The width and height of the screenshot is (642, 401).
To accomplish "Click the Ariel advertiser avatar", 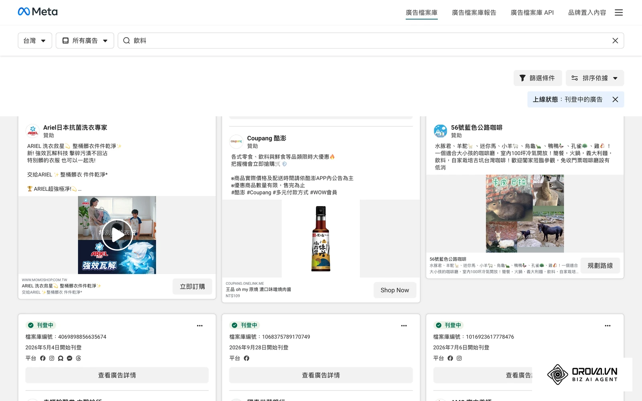I will [33, 131].
